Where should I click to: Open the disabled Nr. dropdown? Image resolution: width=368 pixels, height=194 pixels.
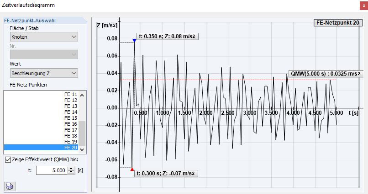tap(44, 55)
